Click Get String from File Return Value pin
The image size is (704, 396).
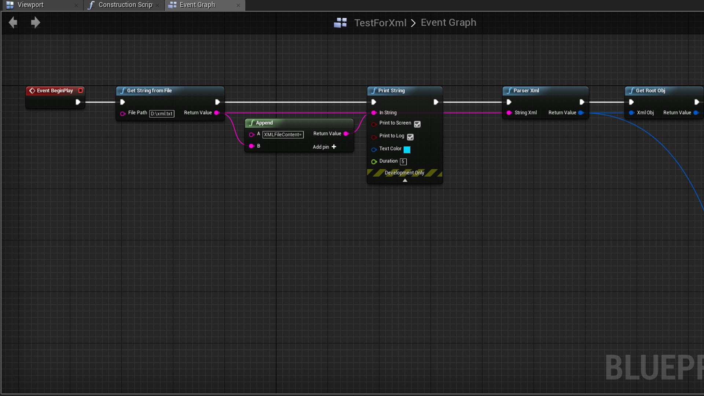coord(217,113)
